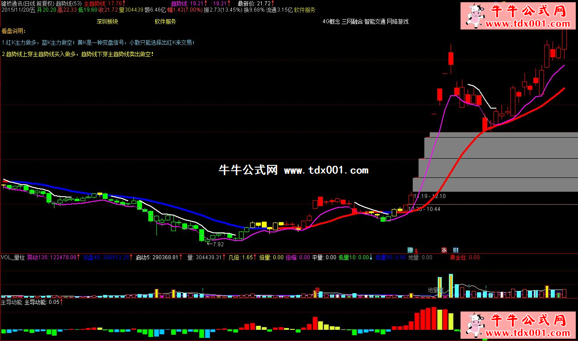This screenshot has height=341, width=578.
Task: Open the 三网融合 concept link
Action: tap(352, 21)
